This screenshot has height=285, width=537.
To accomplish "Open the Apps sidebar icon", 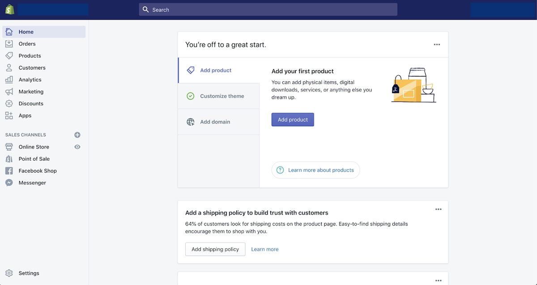I will 9,115.
